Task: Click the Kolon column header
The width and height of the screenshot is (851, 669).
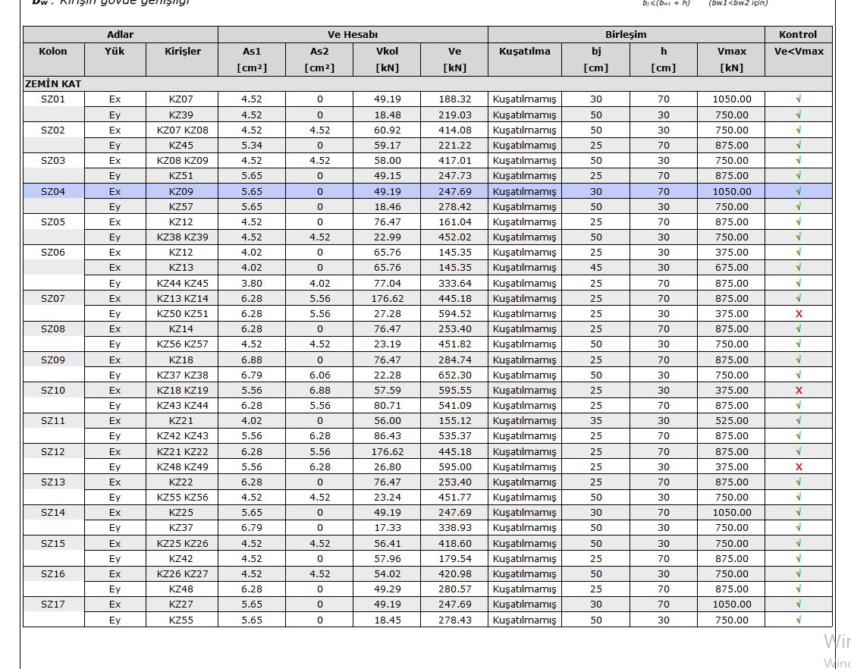Action: tap(53, 59)
